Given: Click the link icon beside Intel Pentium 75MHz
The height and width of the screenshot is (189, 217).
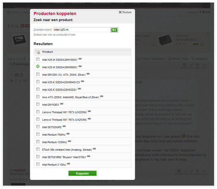Looking at the screenshot, I should (x=68, y=134).
